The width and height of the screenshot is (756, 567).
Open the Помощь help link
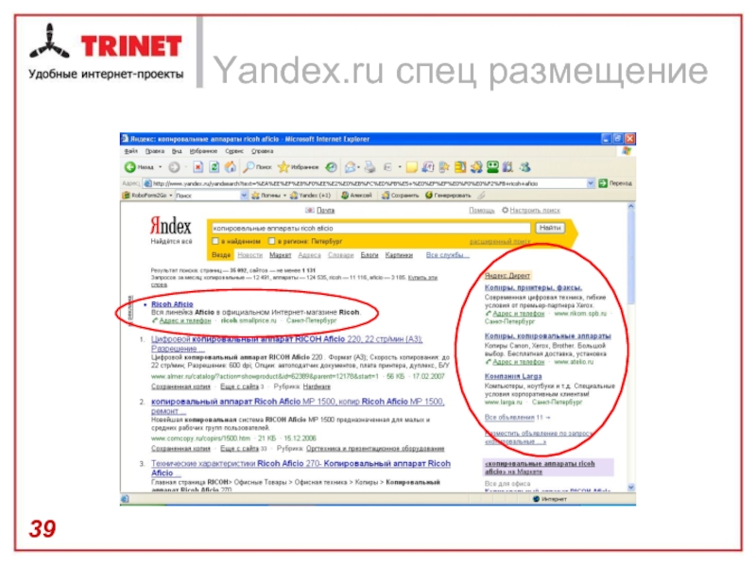(x=482, y=210)
